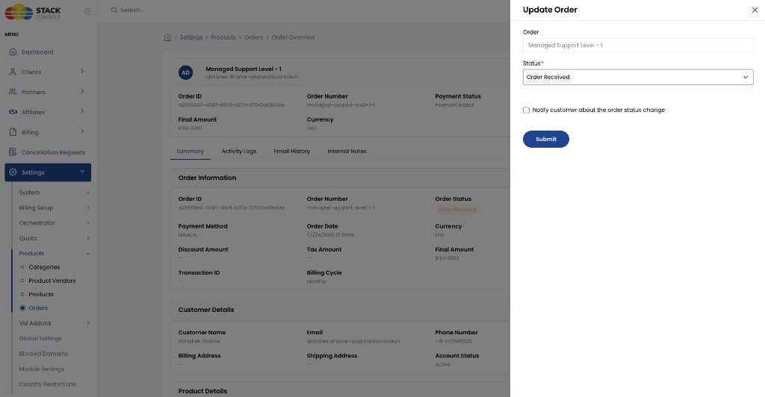The height and width of the screenshot is (397, 765).
Task: Open Country Restrictions menu item
Action: coord(47,384)
